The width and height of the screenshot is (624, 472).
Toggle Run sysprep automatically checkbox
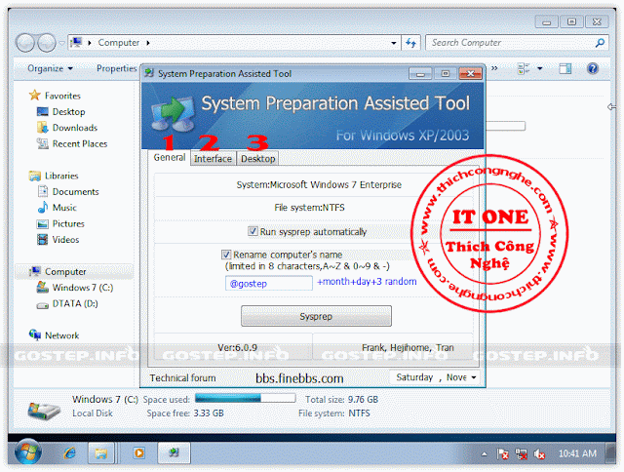click(x=253, y=231)
